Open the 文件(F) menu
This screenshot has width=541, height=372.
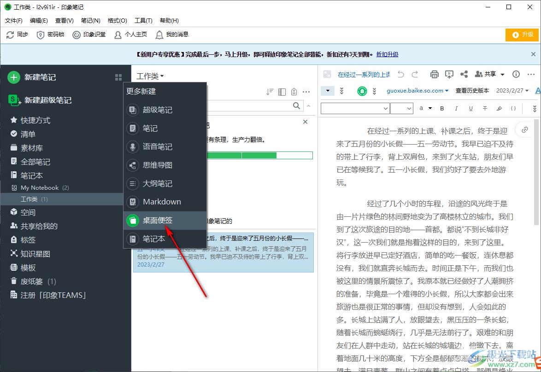tap(14, 21)
